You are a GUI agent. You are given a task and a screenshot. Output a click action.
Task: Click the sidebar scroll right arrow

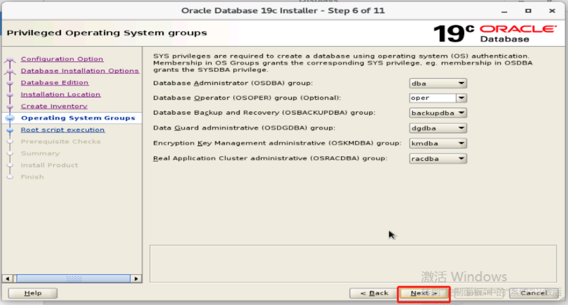pyautogui.click(x=136, y=279)
